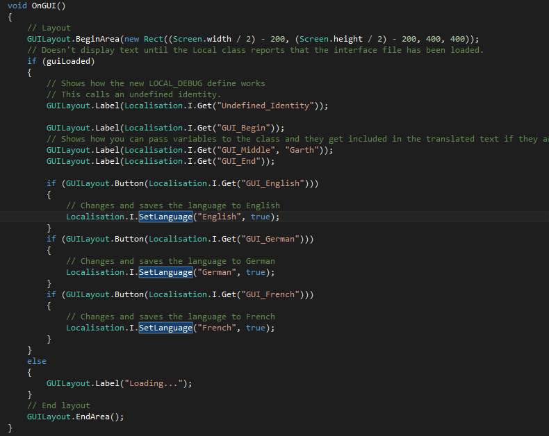549x436 pixels.
Task: Click the "// Layout" comment line
Action: 49,28
